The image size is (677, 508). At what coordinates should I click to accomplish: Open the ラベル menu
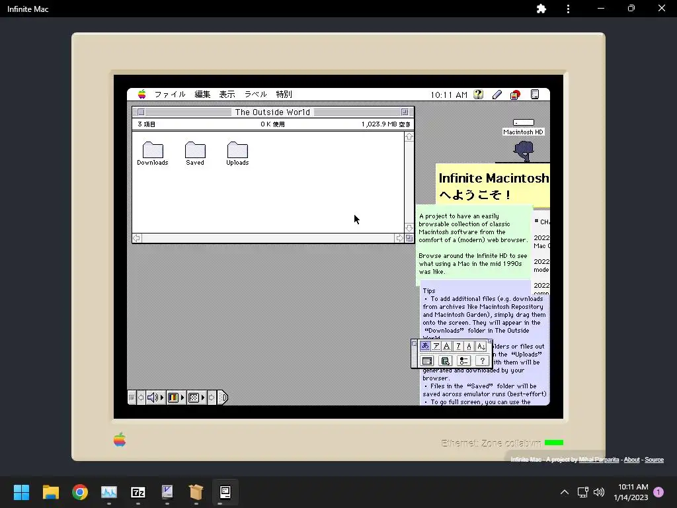coord(256,94)
